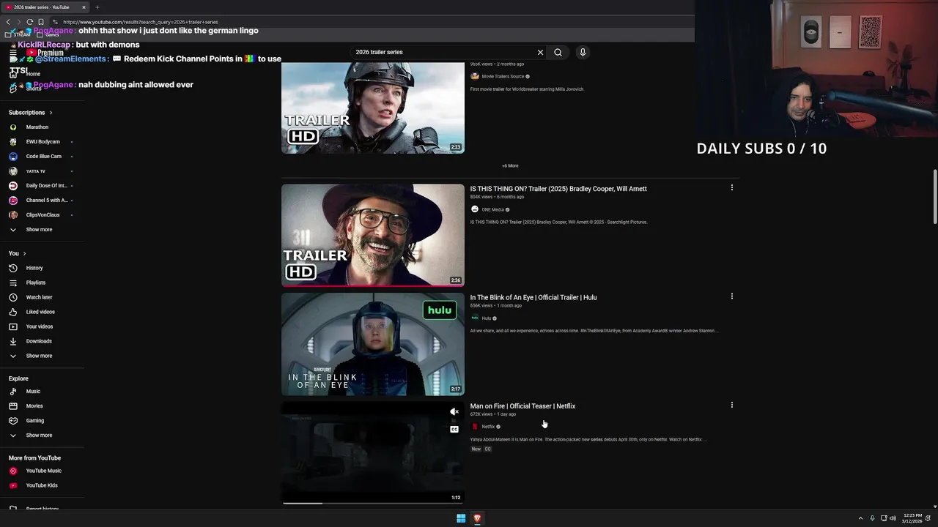Screen dimensions: 938x527
Task: Close the 2026 trailer series tab
Action: (84, 7)
